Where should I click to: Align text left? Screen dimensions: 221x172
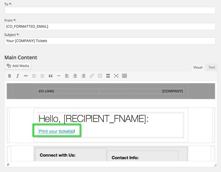tap(67, 76)
